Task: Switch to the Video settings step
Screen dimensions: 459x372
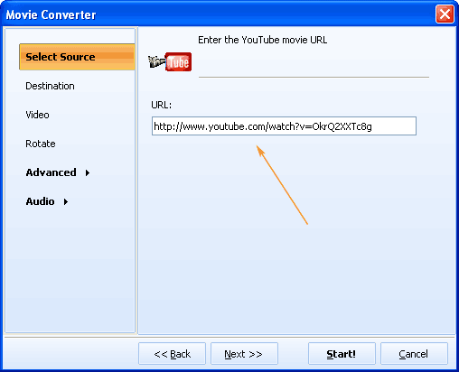Action: point(37,115)
